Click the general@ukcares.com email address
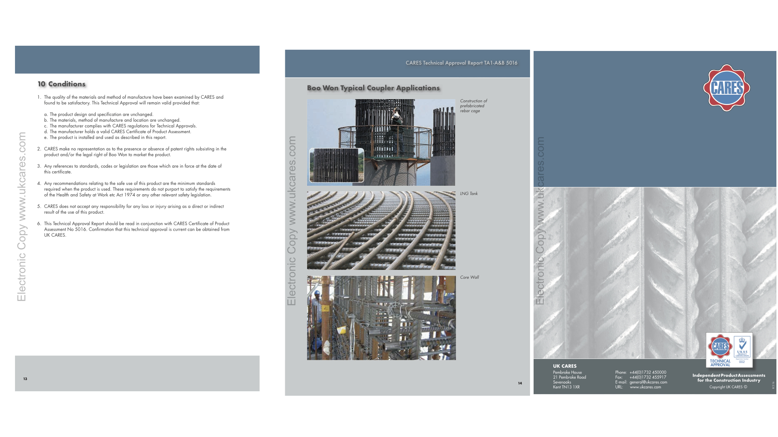 (x=648, y=382)
